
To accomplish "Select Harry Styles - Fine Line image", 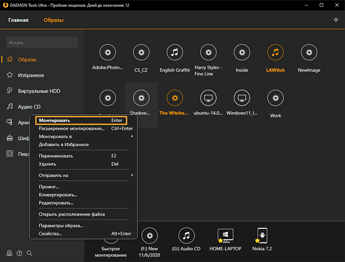I will pyautogui.click(x=208, y=52).
